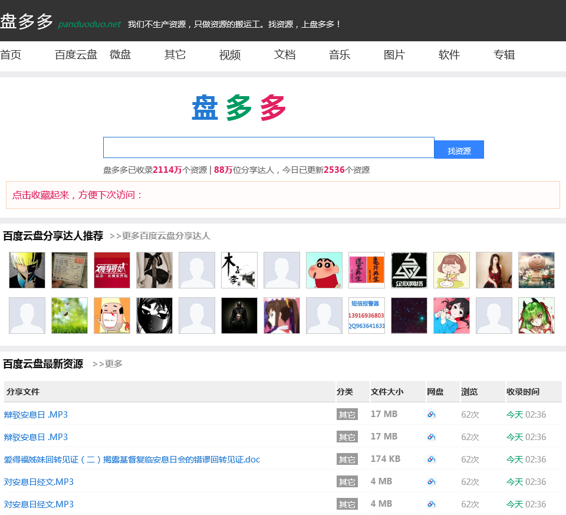Click the green grass nature avatar
The image size is (566, 515).
70,316
